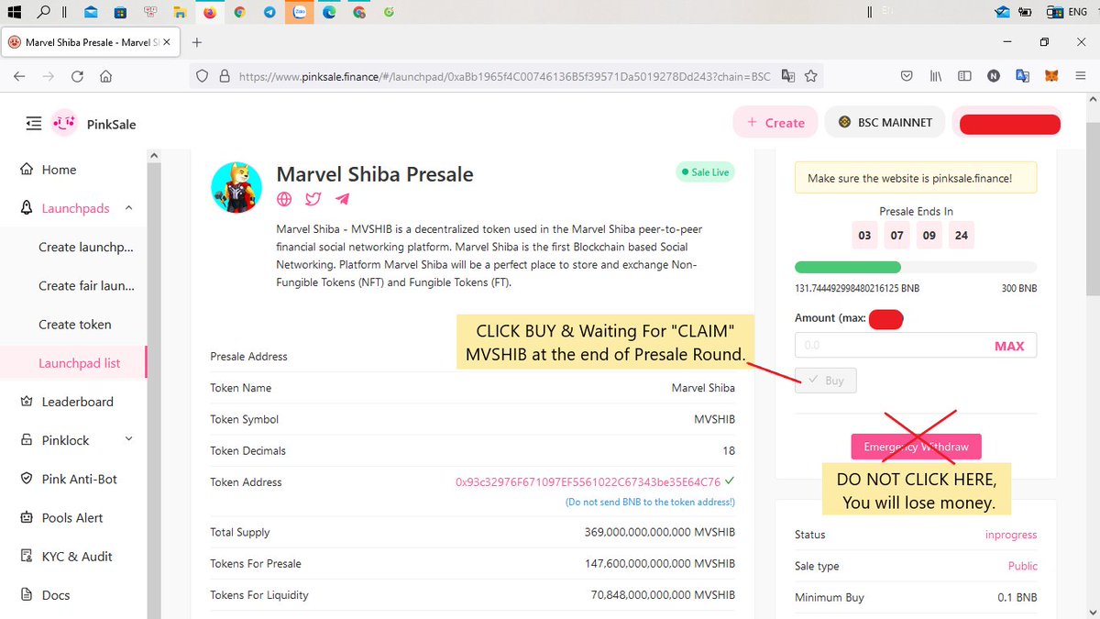Open Pink Anti-Bot in sidebar
The width and height of the screenshot is (1100, 619).
tap(69, 479)
